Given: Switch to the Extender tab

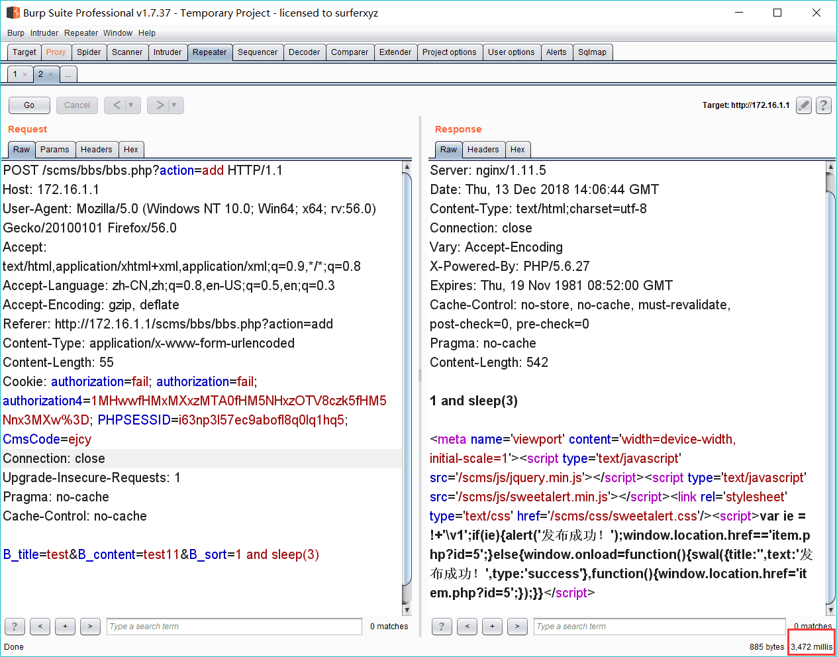Looking at the screenshot, I should (395, 52).
